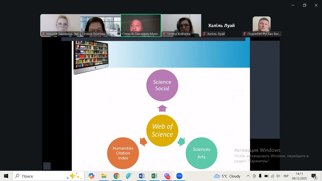Screen dimensions: 322x181
Task: Open the notification center with 1 alert
Action: 314,176
